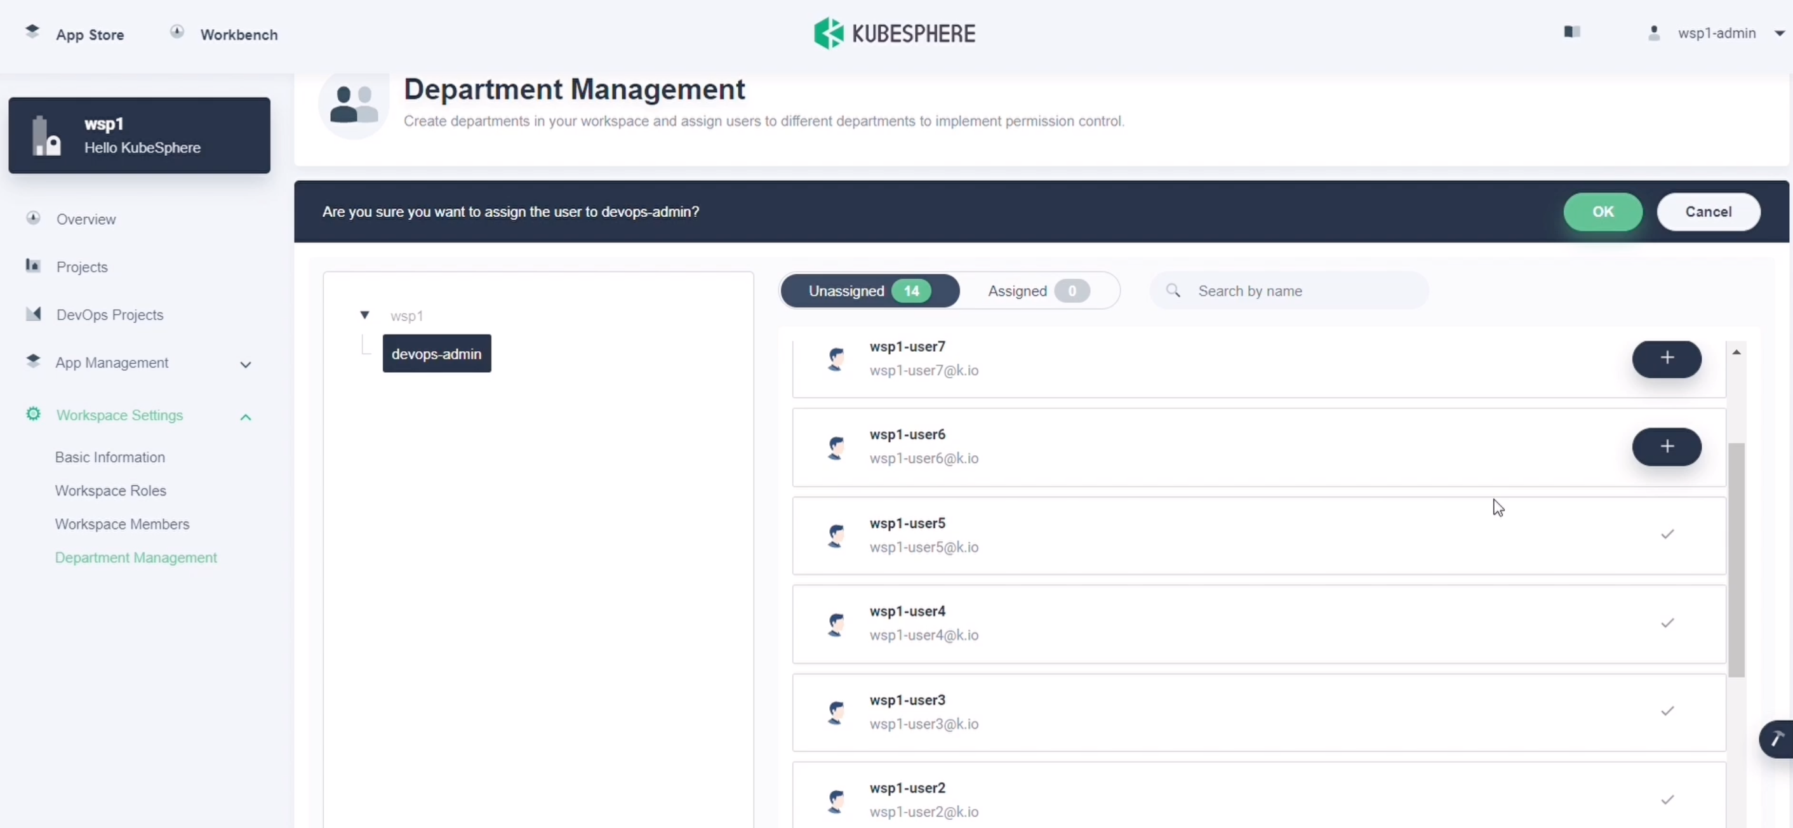Open the wsp1-admin user dropdown
The width and height of the screenshot is (1793, 828).
point(1716,34)
